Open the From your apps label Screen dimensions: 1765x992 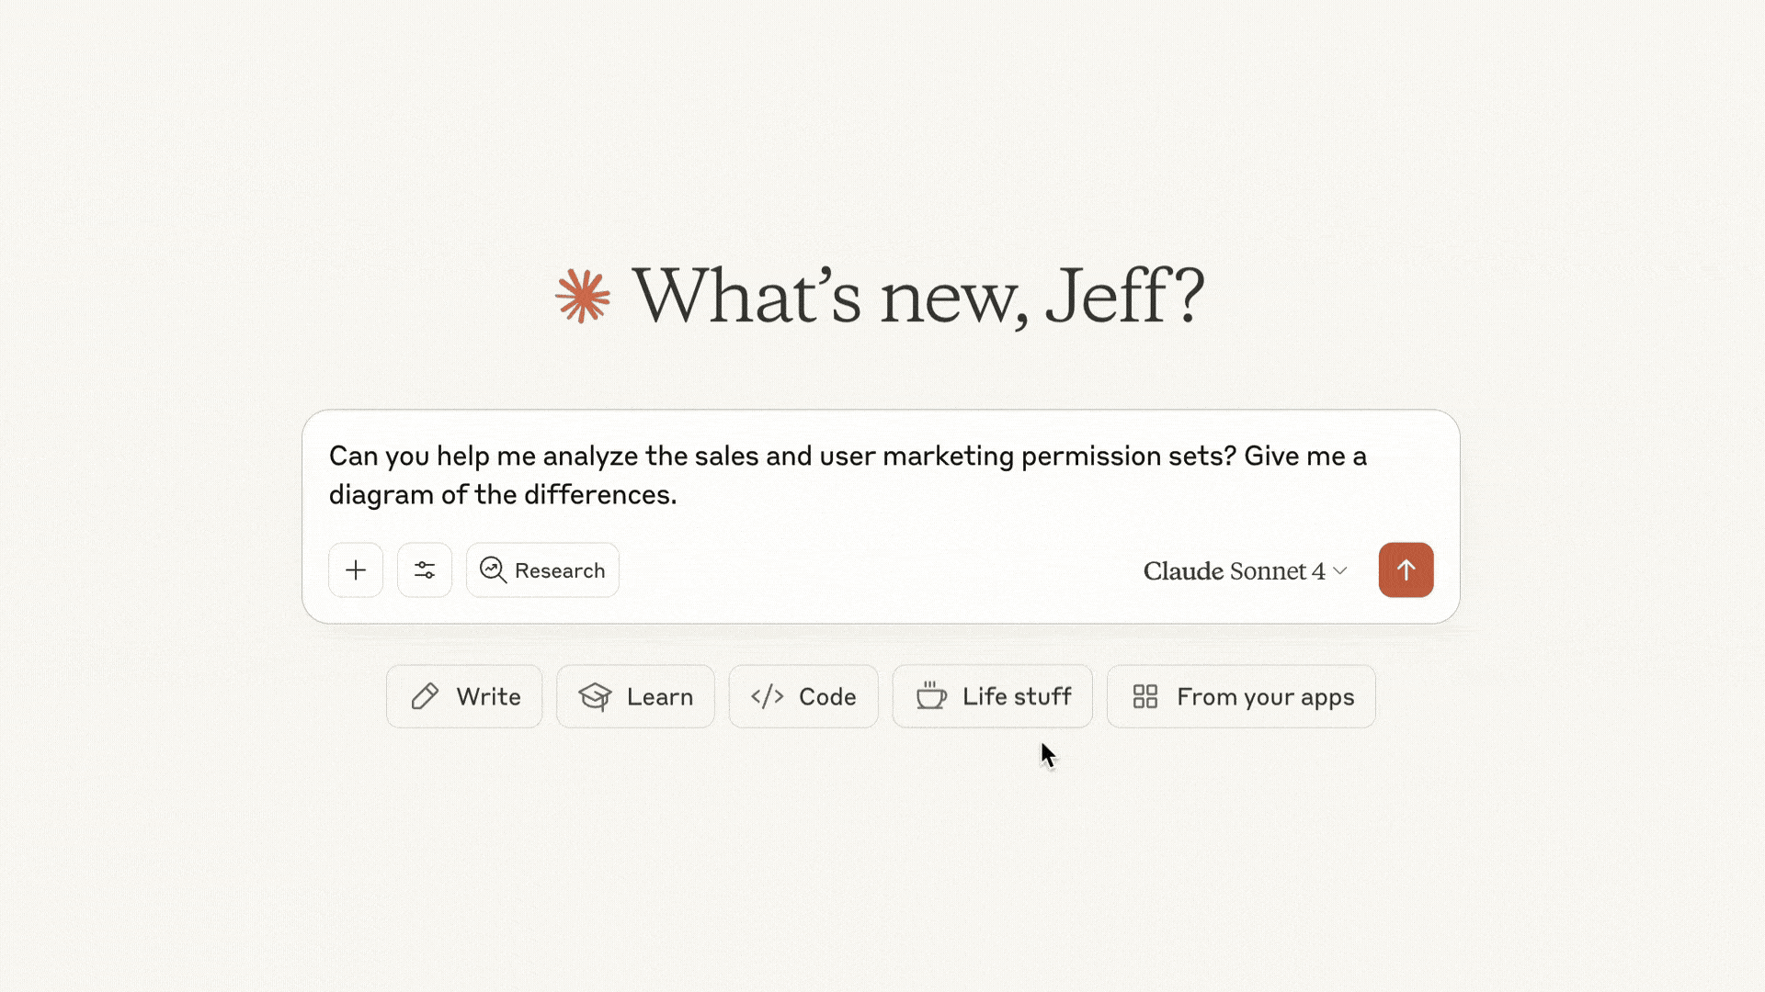click(x=1265, y=697)
